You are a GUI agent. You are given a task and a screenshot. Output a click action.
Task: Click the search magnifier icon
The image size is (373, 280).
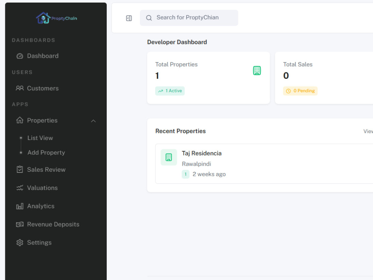click(x=149, y=18)
